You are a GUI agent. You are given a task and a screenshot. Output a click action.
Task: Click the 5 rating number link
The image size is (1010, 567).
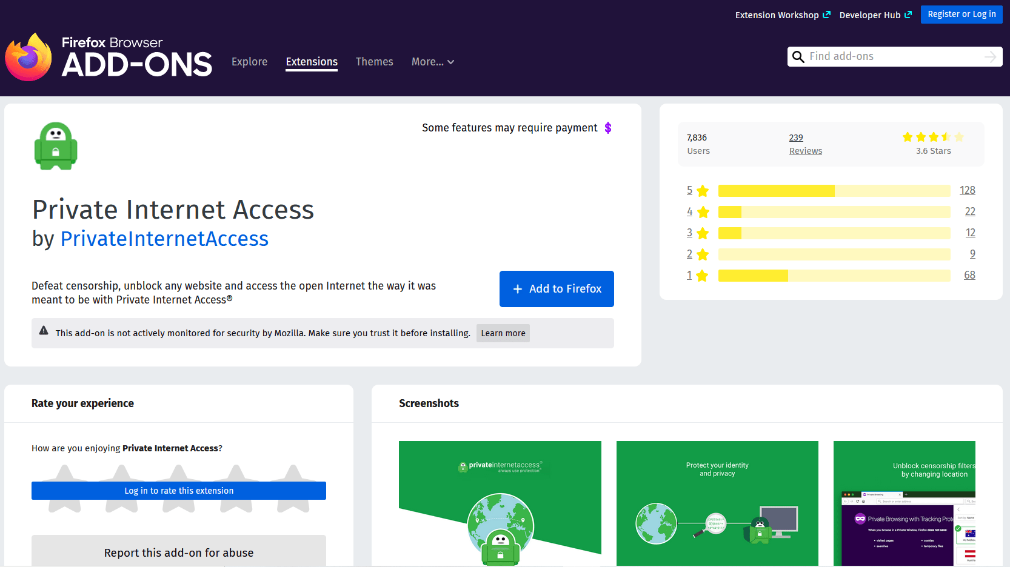click(x=689, y=190)
